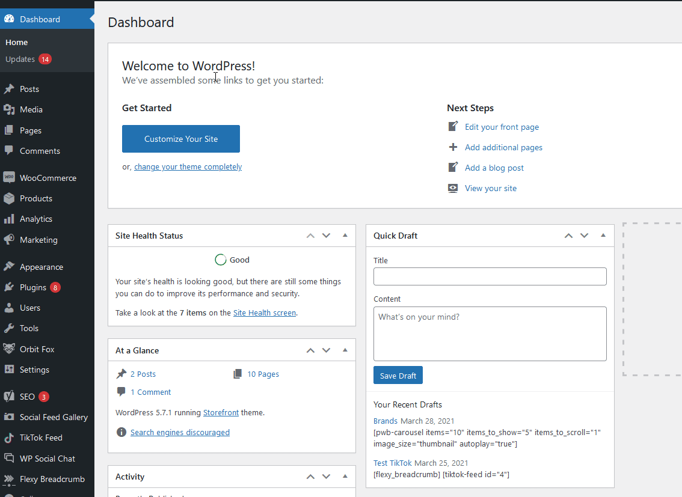Screen dimensions: 682x497
Task: Click the Quick Draft Title input field
Action: (x=490, y=276)
